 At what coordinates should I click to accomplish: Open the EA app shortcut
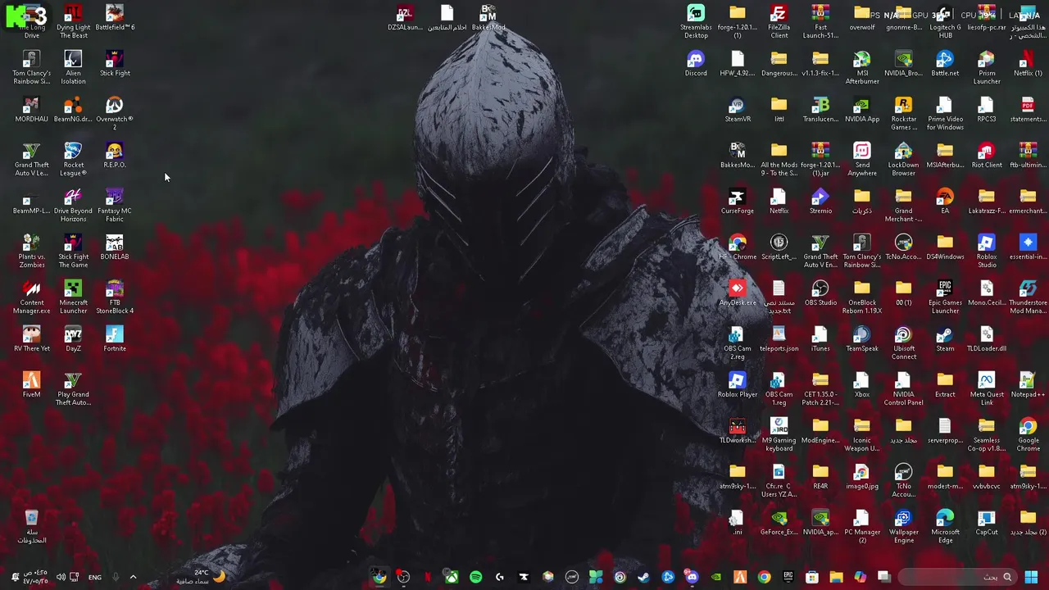(x=945, y=202)
